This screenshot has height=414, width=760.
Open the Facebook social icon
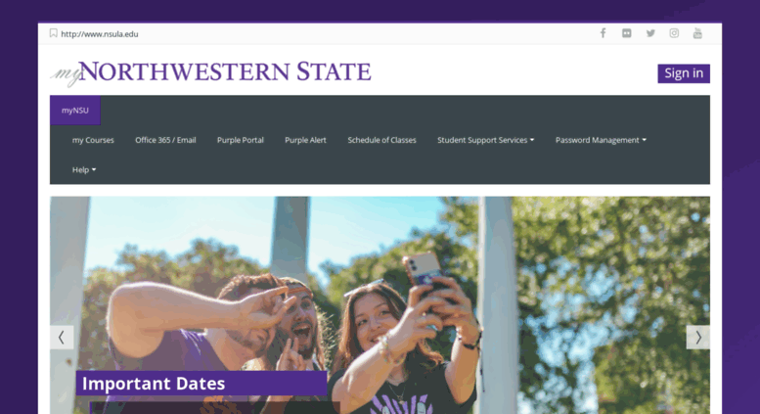[603, 33]
